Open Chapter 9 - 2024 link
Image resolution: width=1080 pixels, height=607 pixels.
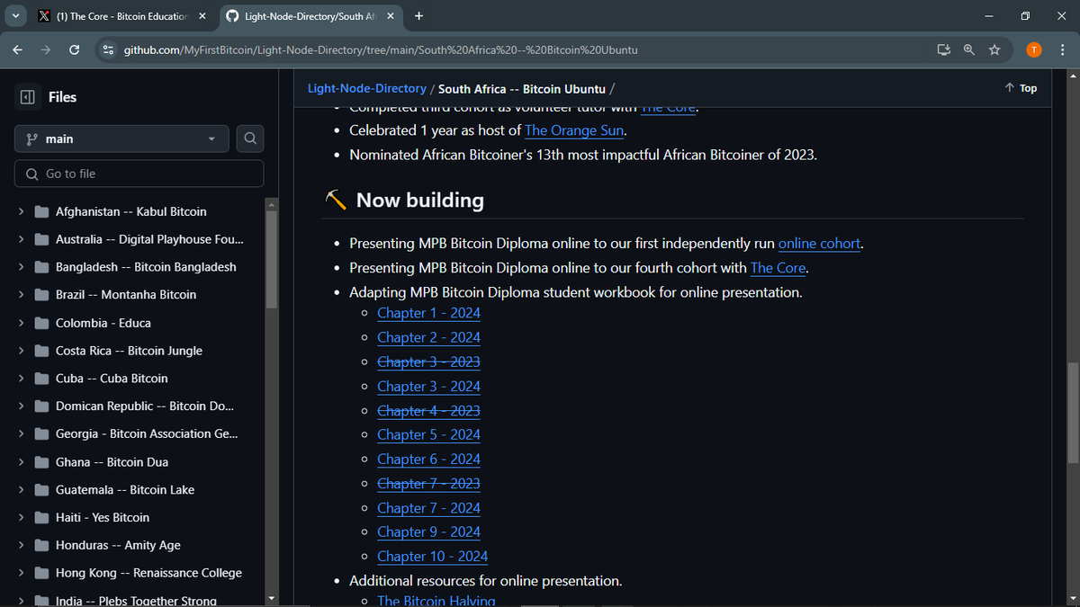(428, 532)
